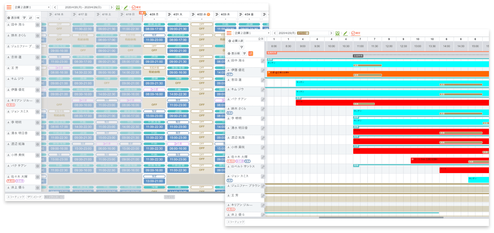Open hamburger menu in daily timeline window
Viewport: 494px width, 233px height.
pos(229,33)
